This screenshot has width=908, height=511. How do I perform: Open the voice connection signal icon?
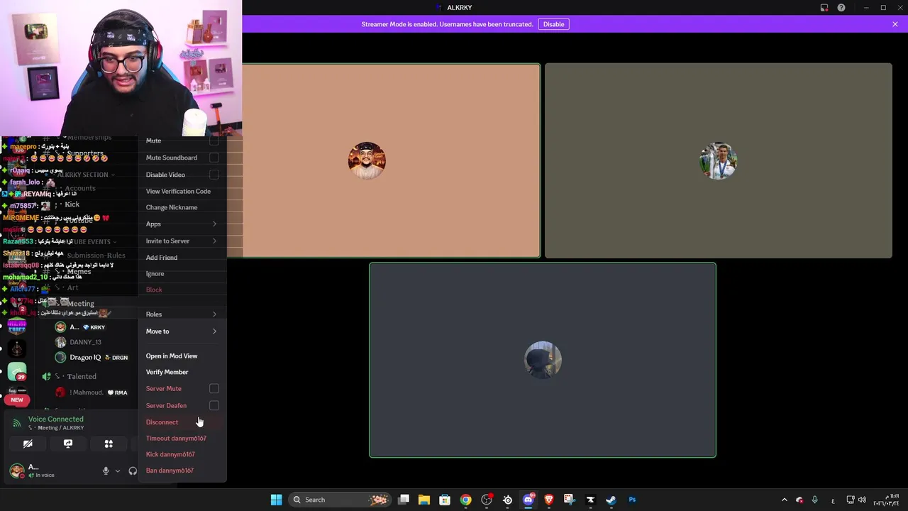pyautogui.click(x=17, y=423)
